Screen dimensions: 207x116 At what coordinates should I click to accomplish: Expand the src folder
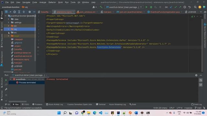point(8,33)
